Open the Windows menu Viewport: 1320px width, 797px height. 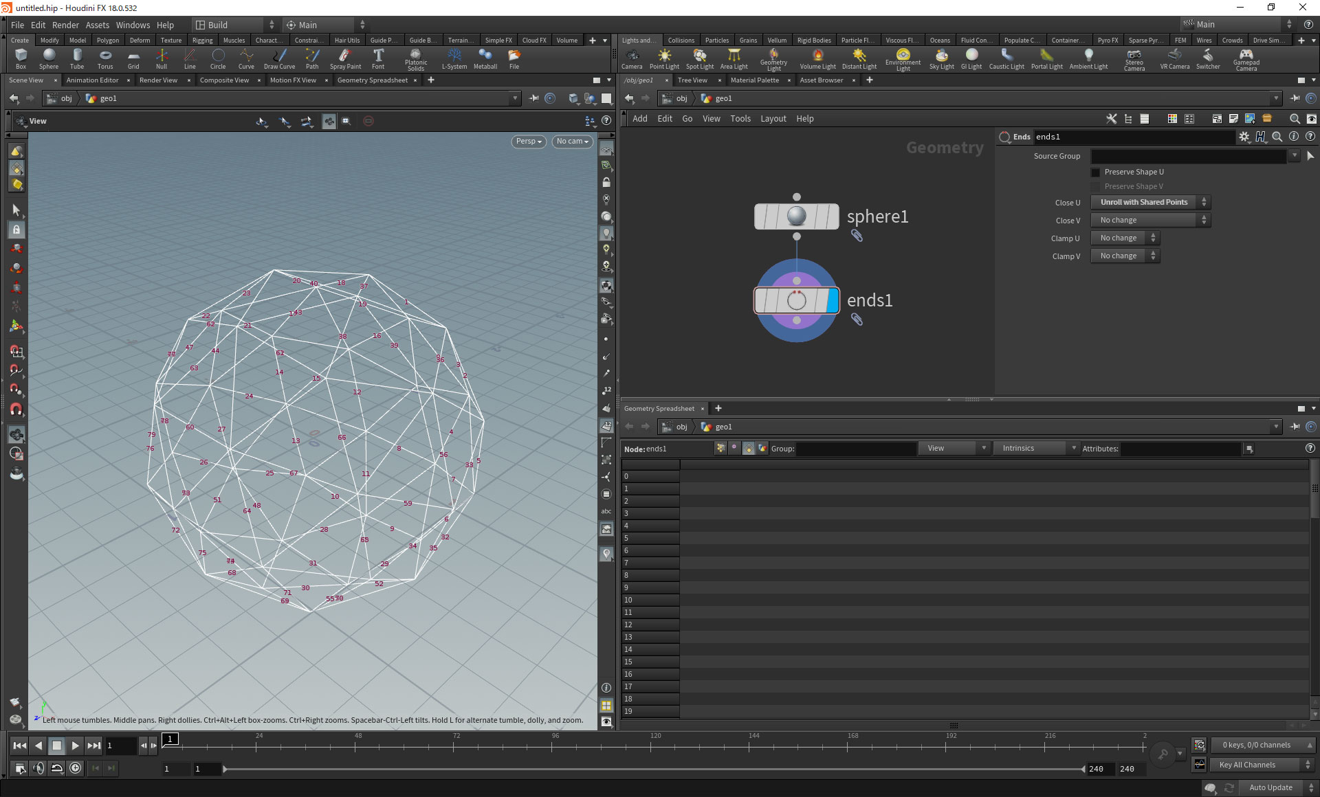[133, 25]
